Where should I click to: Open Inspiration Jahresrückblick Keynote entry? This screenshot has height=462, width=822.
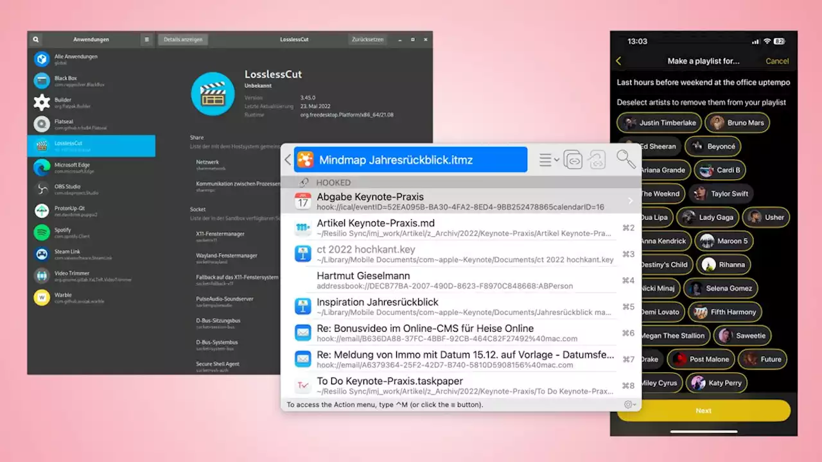(x=461, y=307)
